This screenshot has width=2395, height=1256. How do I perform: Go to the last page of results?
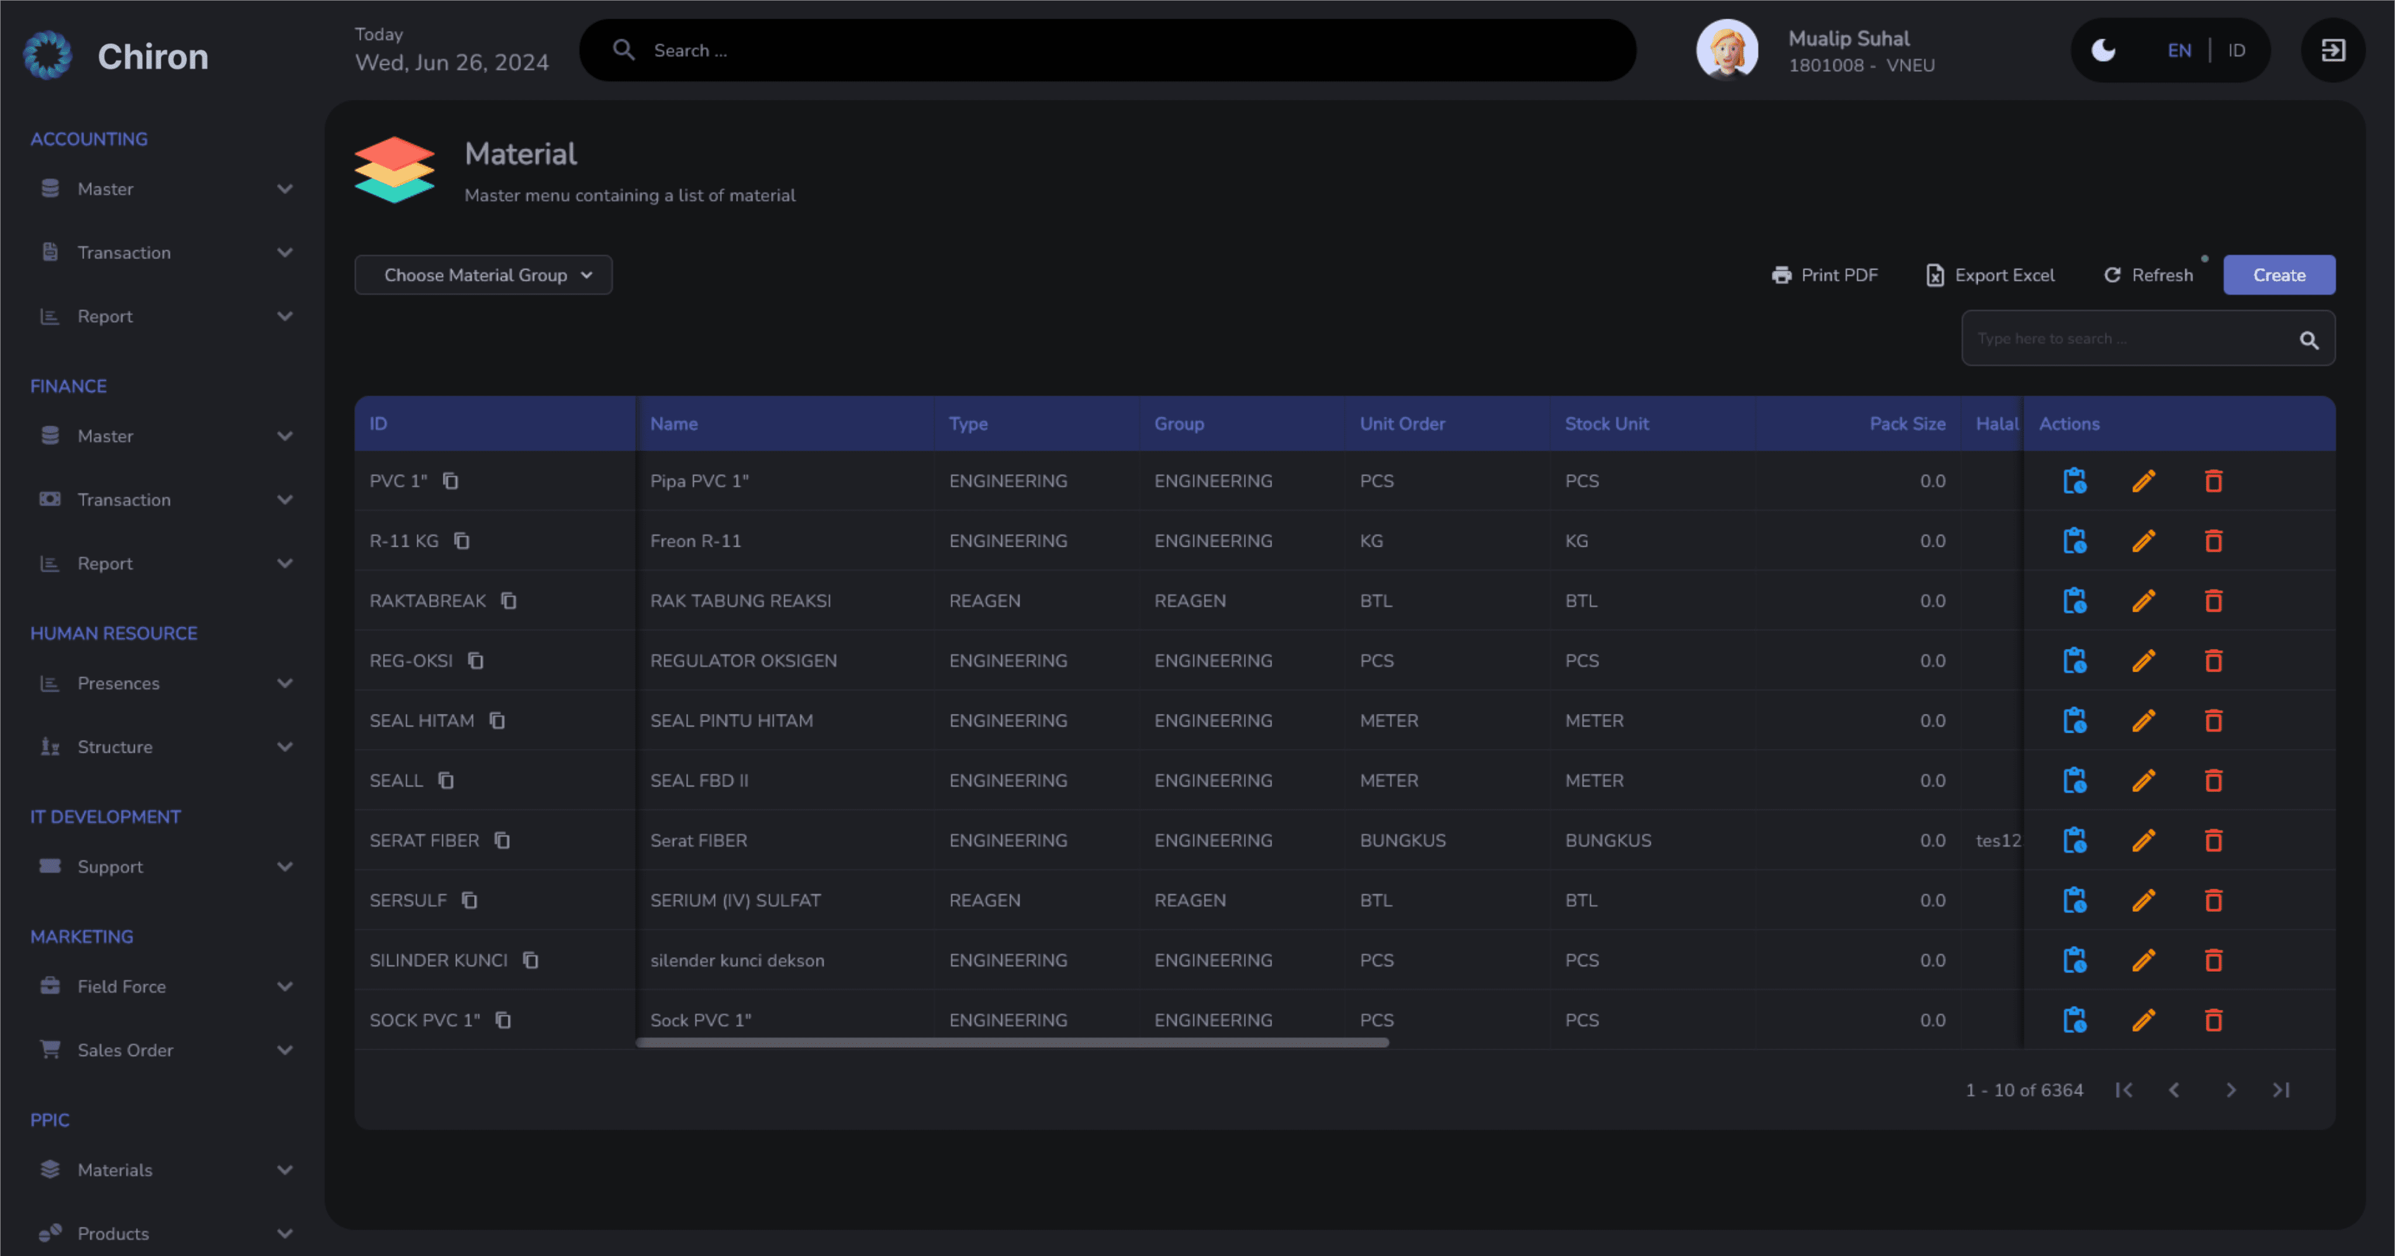(2282, 1089)
